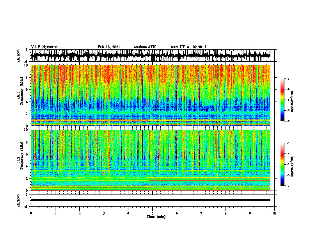Click the "start UT = 10:30: 1" text
This screenshot has width=309, height=239.
pyautogui.click(x=188, y=47)
